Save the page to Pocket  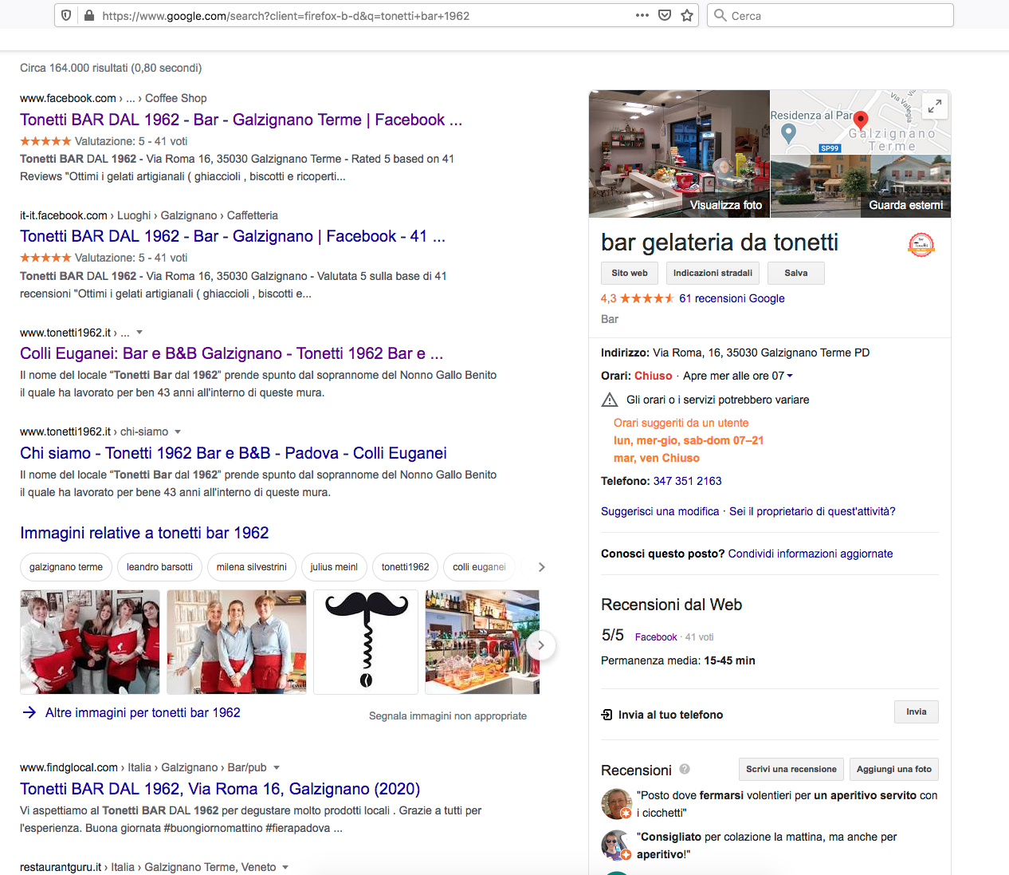pos(665,14)
